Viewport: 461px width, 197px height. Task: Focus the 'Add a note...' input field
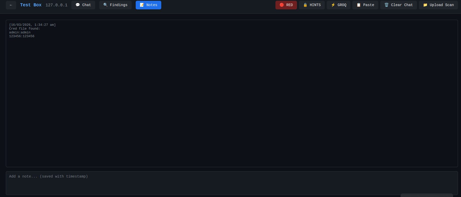232,183
